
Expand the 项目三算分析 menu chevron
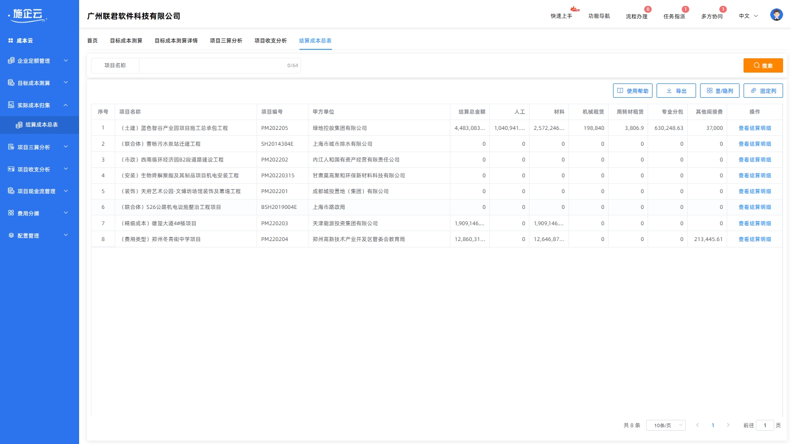[x=66, y=147]
